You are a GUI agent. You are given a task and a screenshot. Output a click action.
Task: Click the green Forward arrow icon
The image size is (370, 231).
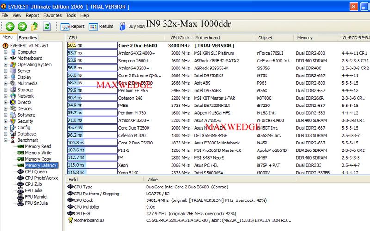(x=22, y=26)
